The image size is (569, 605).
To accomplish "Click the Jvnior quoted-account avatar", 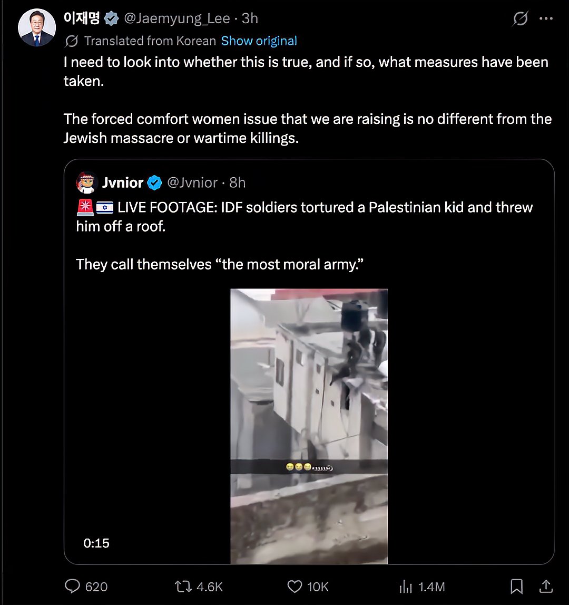I will [x=85, y=183].
